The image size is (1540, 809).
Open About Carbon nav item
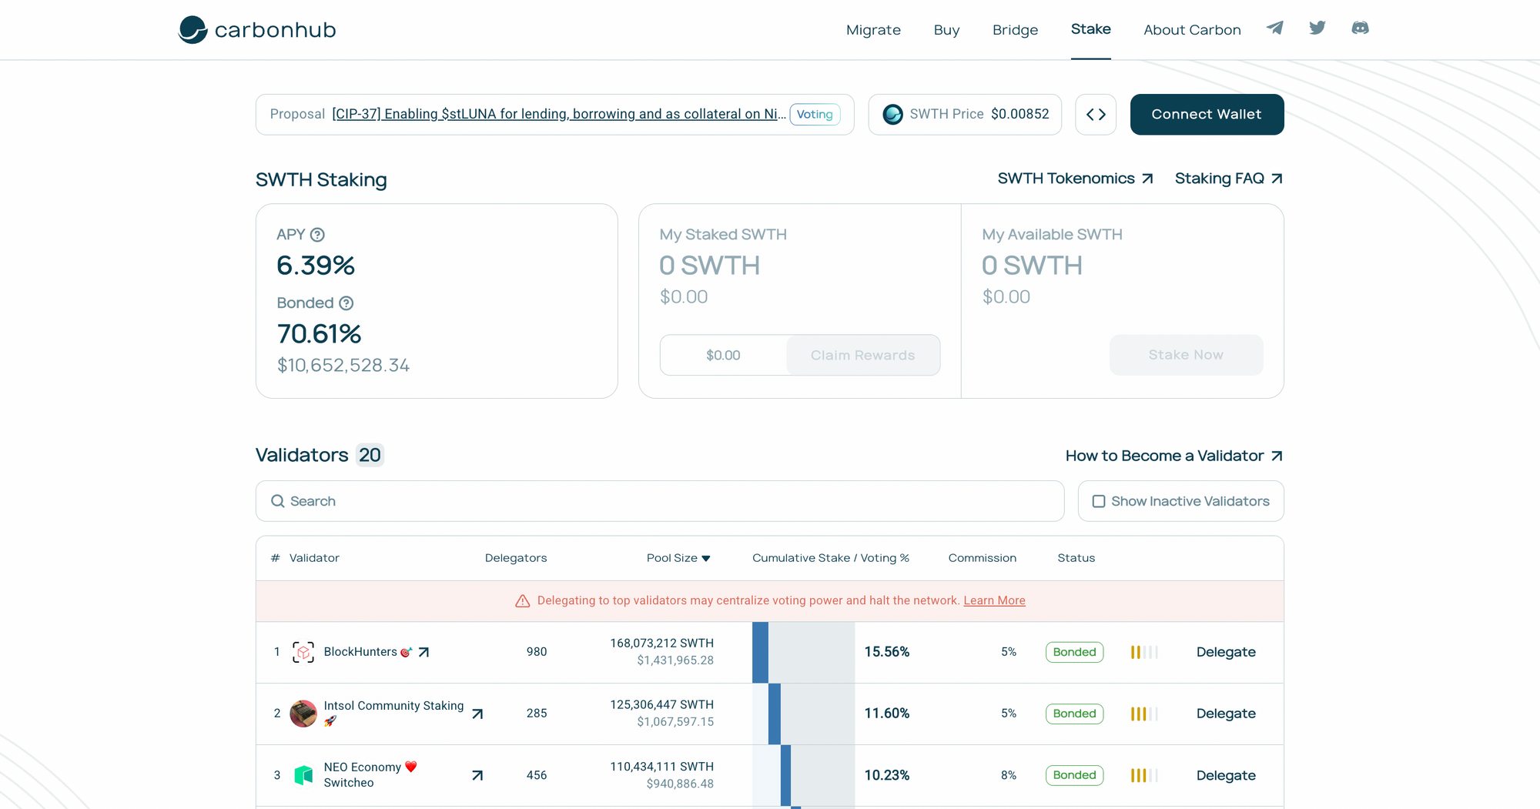[x=1192, y=30]
